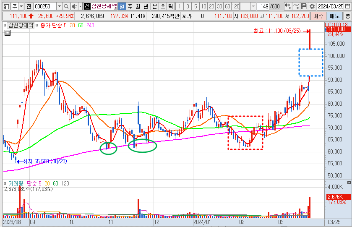Open the empty interval combo box arrow
352x227 pixels.
pyautogui.click(x=253, y=7)
